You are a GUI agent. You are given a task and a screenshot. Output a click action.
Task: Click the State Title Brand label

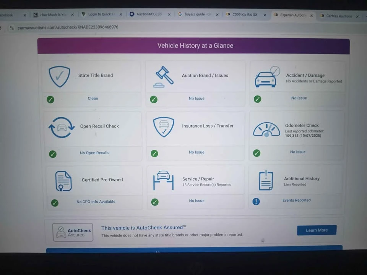point(96,75)
